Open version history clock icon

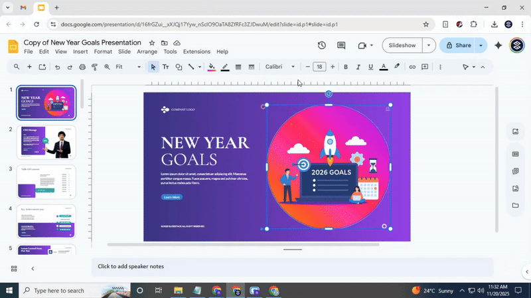321,45
